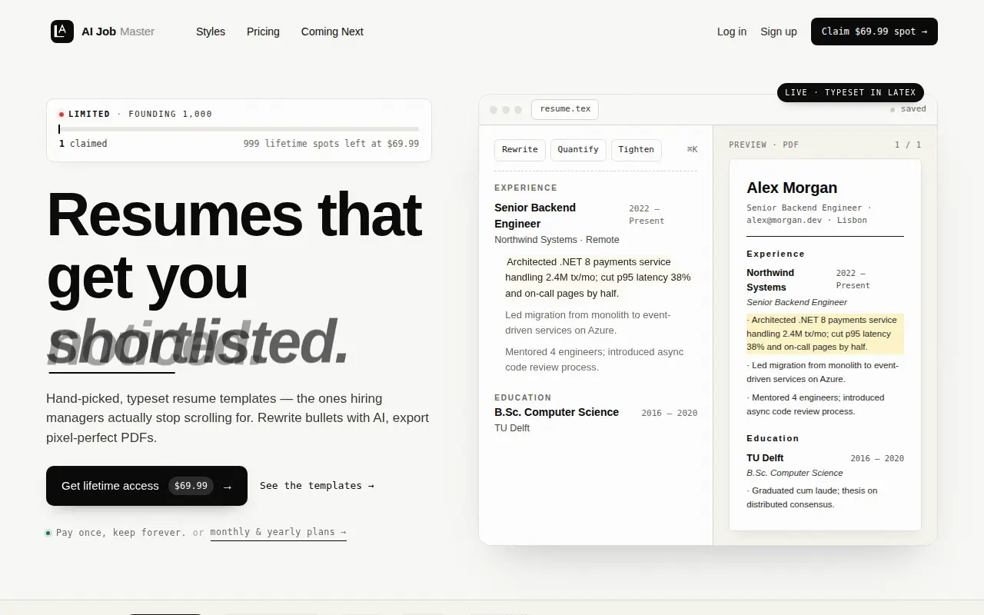Click the highlighted bullet in PDF preview
The image size is (984, 615).
point(825,334)
